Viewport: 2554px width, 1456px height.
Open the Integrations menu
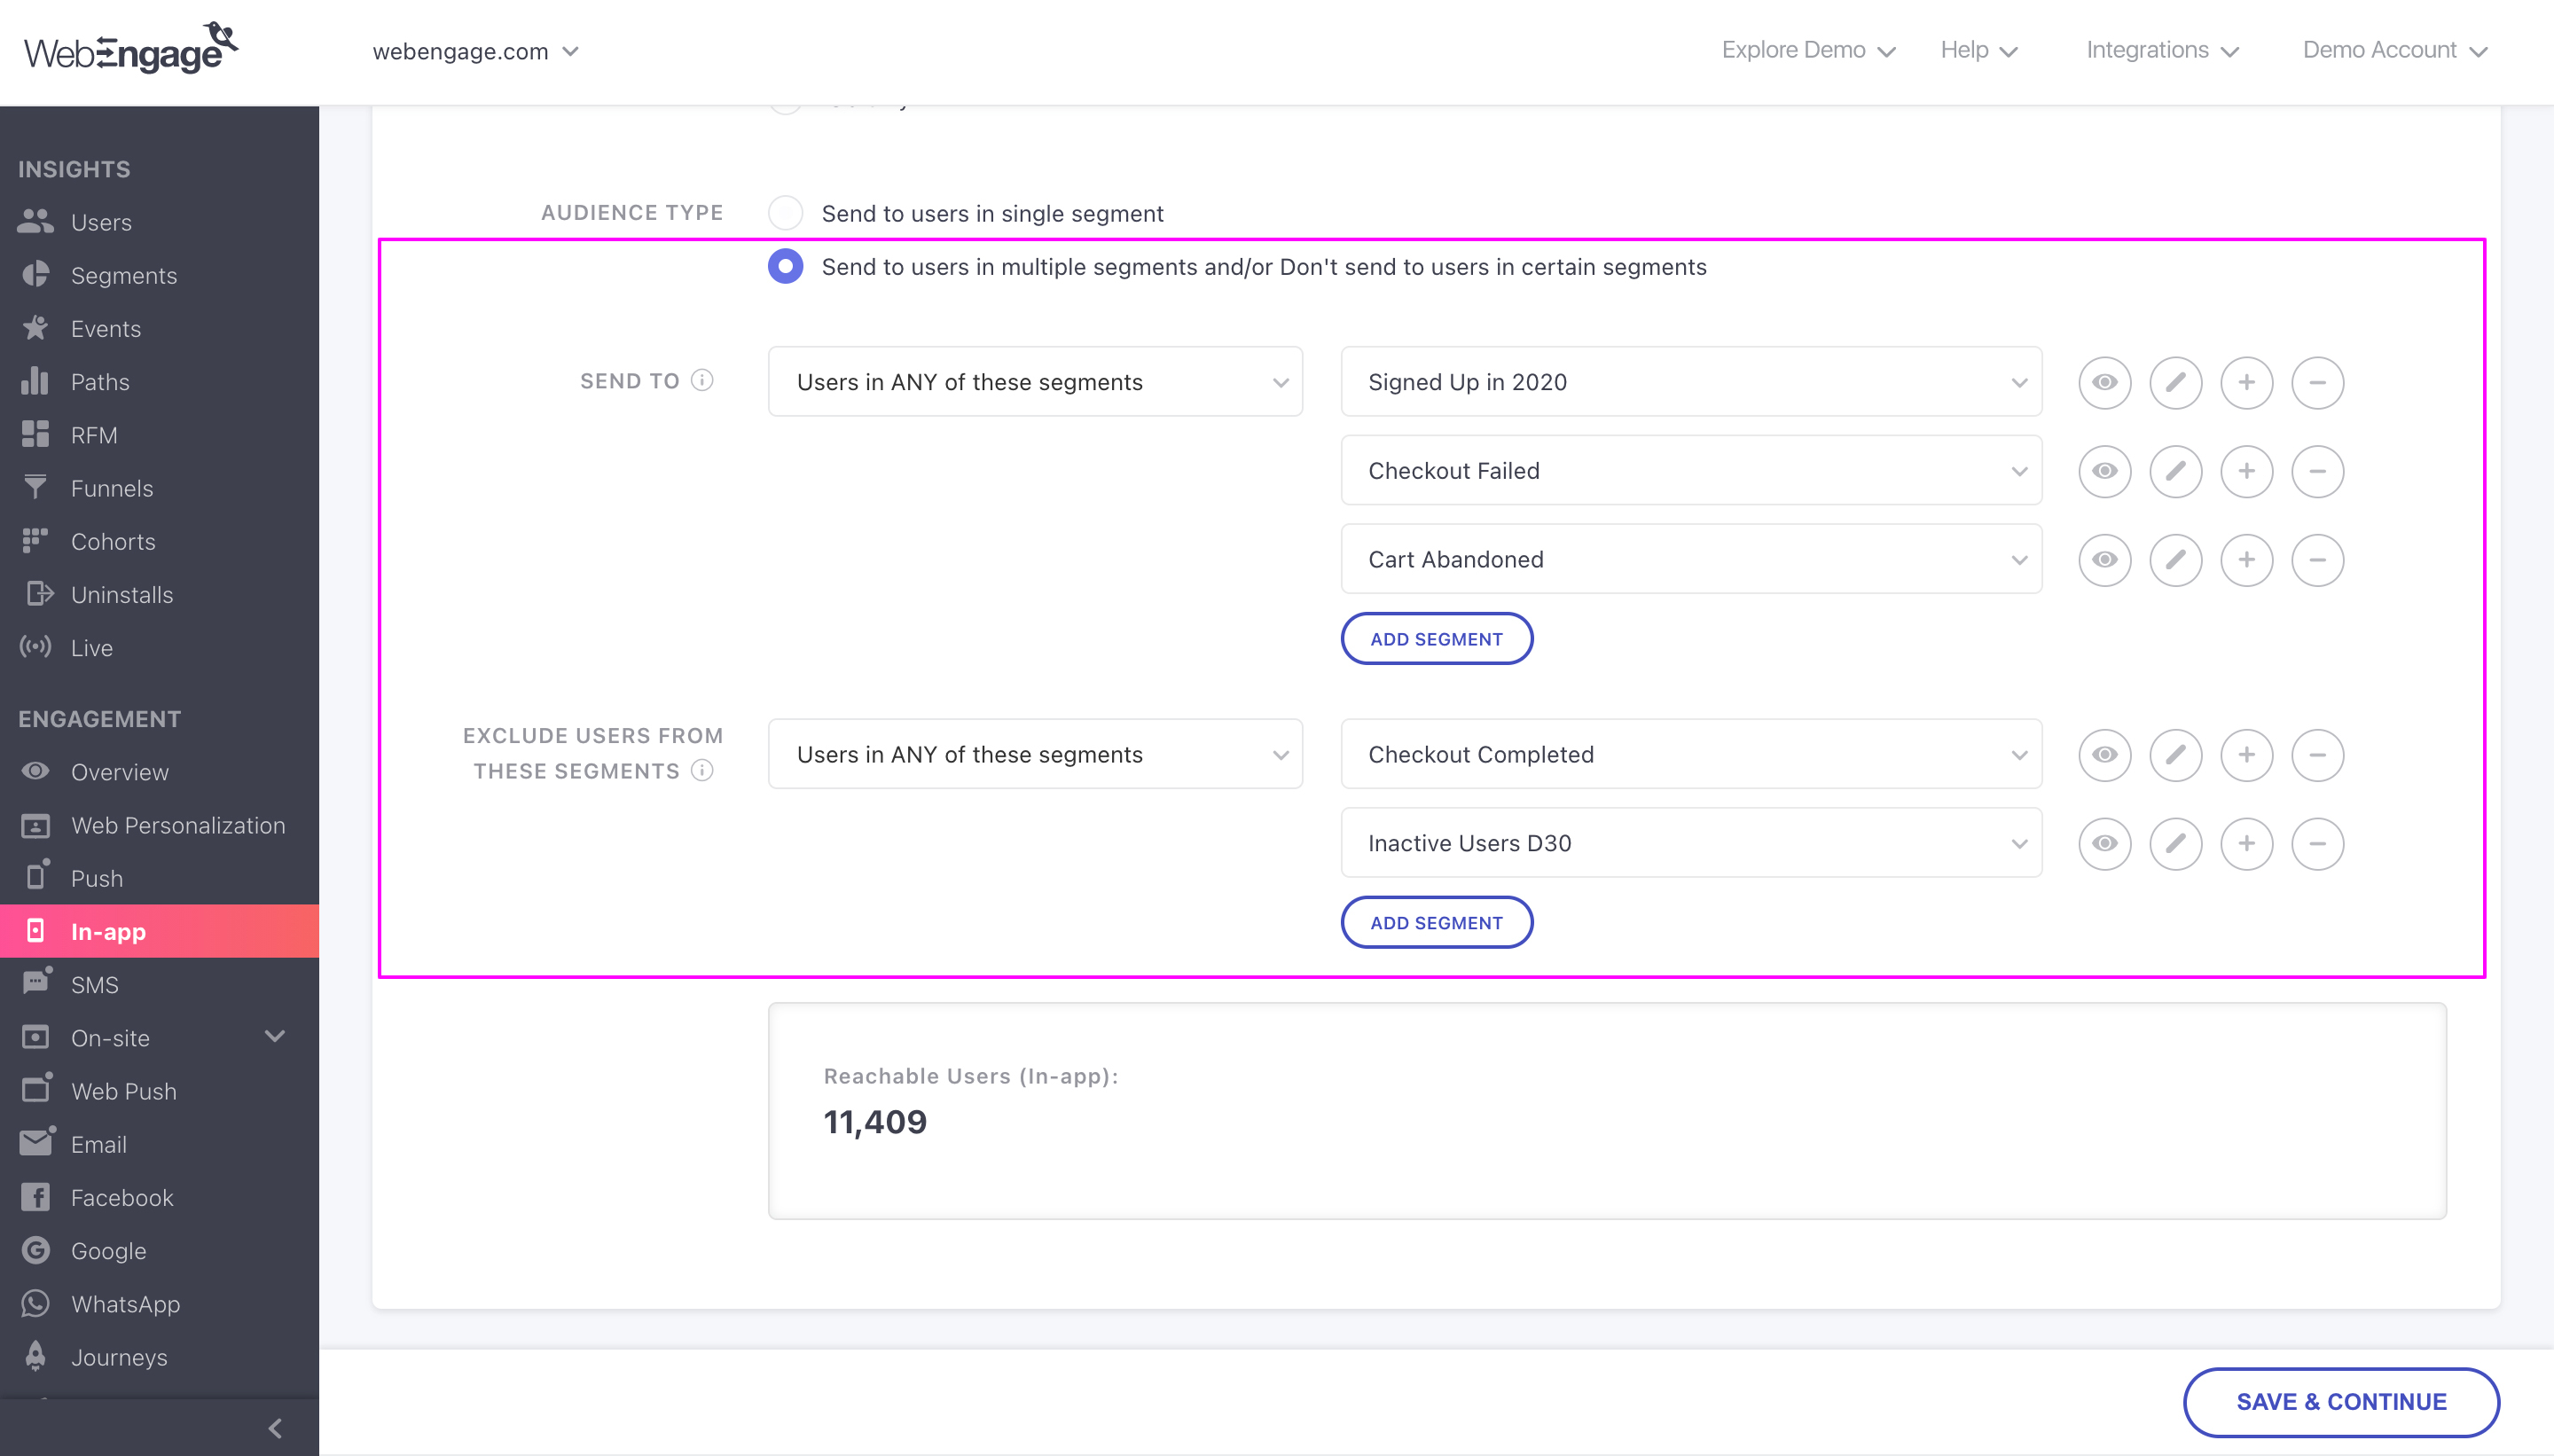pyautogui.click(x=2161, y=49)
